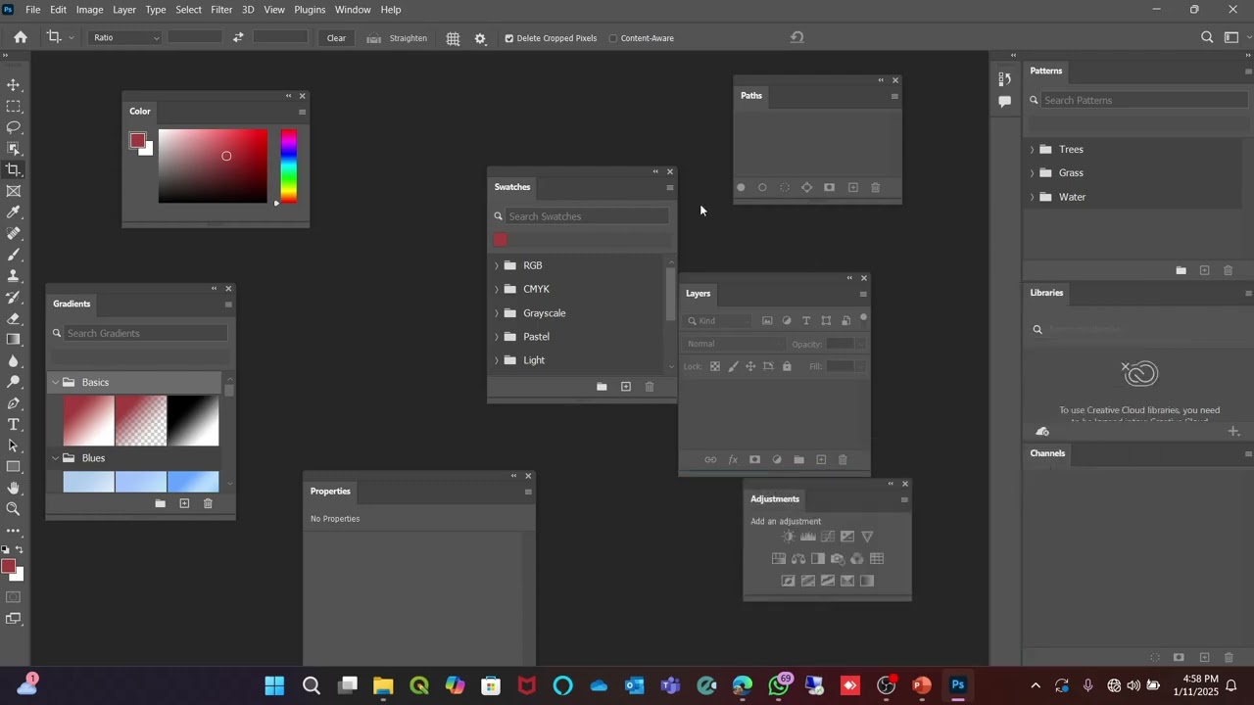Choose the Hand tool
The image size is (1254, 705).
tap(14, 488)
